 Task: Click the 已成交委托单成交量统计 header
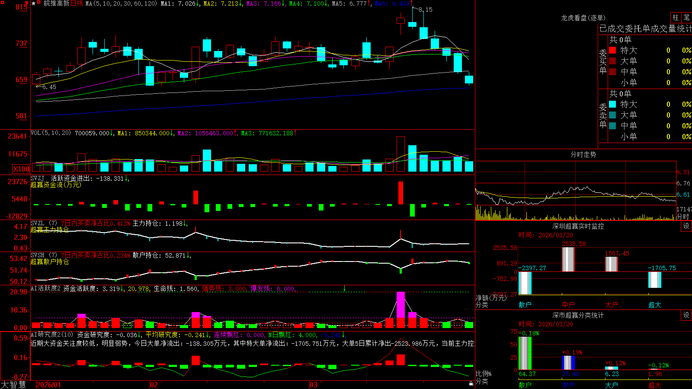click(645, 29)
